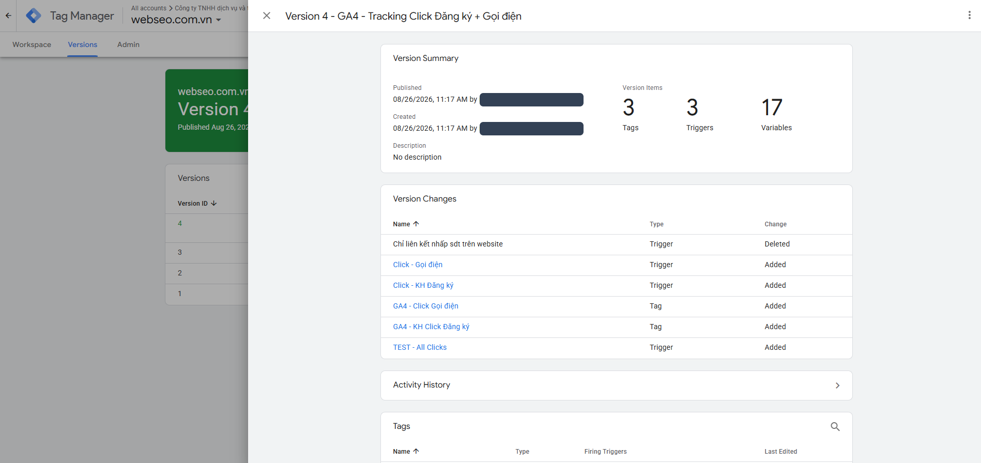Click the Last Edited column header

780,451
